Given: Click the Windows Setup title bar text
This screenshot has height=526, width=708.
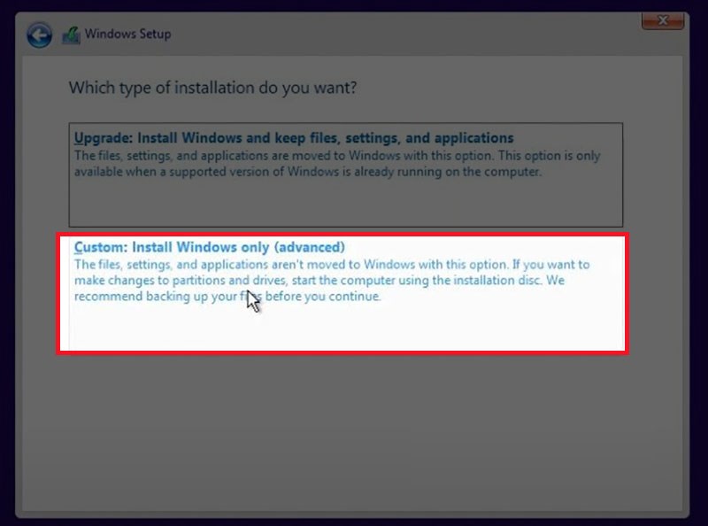Looking at the screenshot, I should click(x=127, y=34).
